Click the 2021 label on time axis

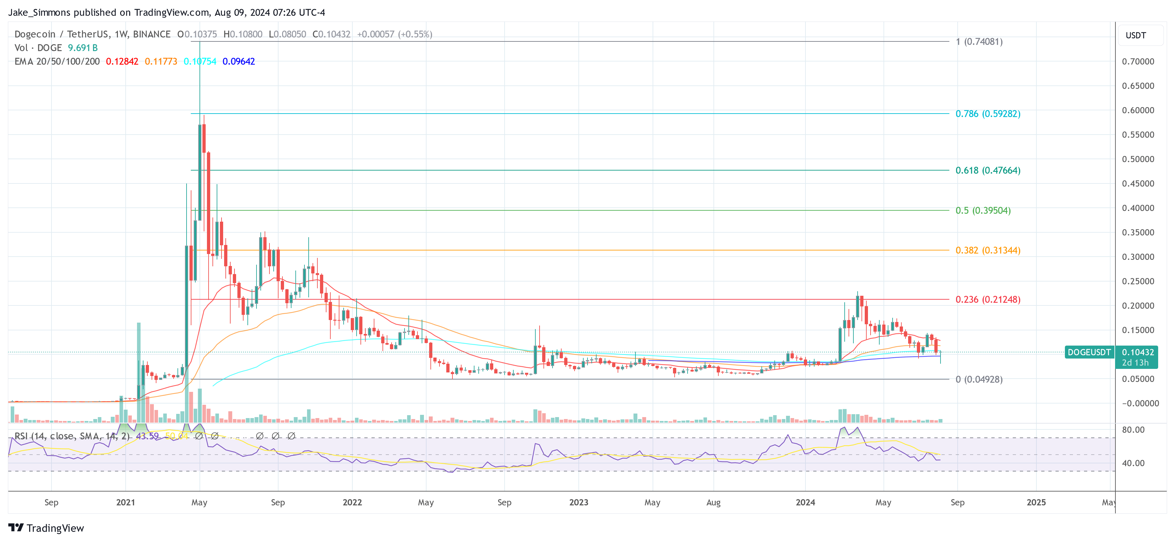[x=125, y=502]
